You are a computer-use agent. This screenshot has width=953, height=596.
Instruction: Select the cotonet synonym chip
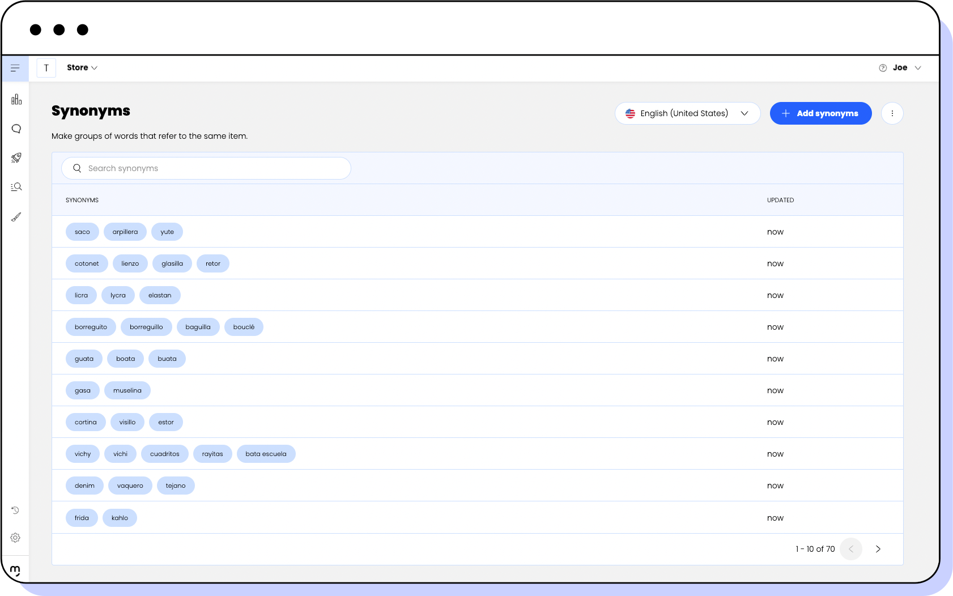87,263
